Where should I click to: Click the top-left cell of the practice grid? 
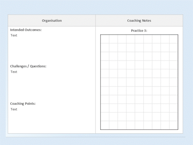click(x=105, y=39)
